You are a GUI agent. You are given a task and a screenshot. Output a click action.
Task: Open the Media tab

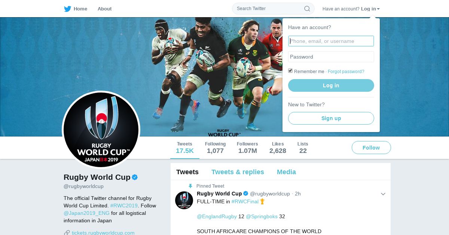(286, 172)
